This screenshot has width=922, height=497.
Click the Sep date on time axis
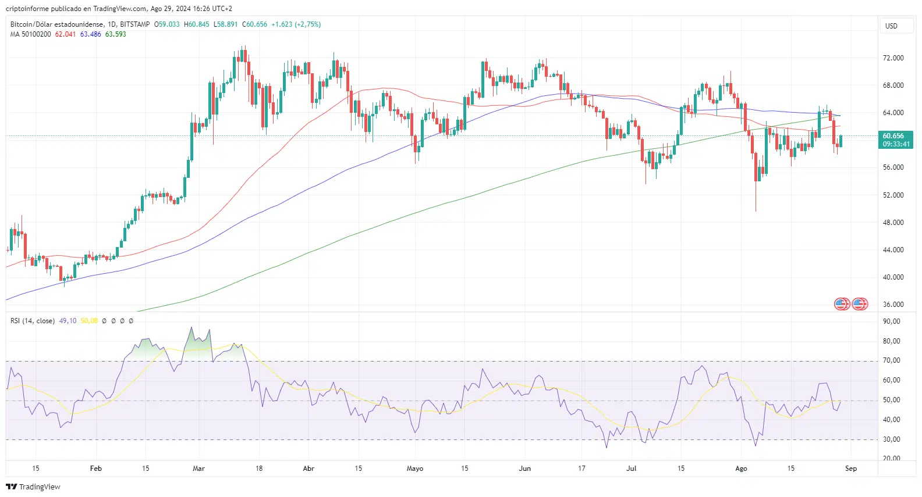[x=851, y=469]
